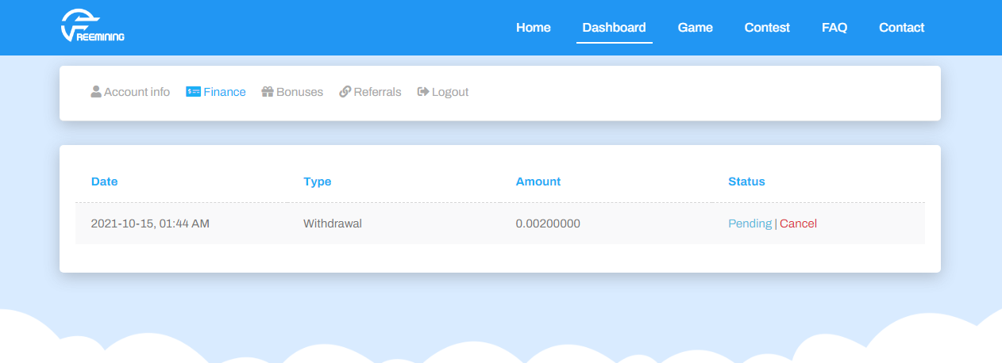Click the Finance money card icon

[x=193, y=92]
